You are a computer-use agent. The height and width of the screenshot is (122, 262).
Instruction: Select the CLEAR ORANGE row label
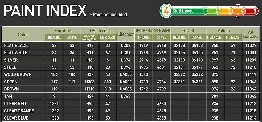click(19, 111)
